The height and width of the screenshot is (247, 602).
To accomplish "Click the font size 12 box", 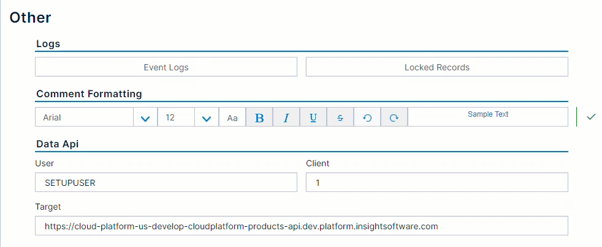I will click(176, 117).
